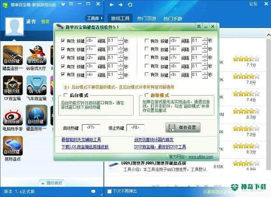Viewport: 271px width, 197px height.
Task: Uncheck 有效 for key <3>
Action: [63, 66]
